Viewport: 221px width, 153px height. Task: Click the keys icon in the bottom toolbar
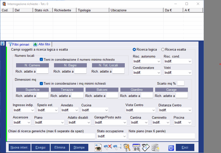127,147
